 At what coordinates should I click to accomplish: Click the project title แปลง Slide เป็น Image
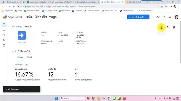(42, 17)
